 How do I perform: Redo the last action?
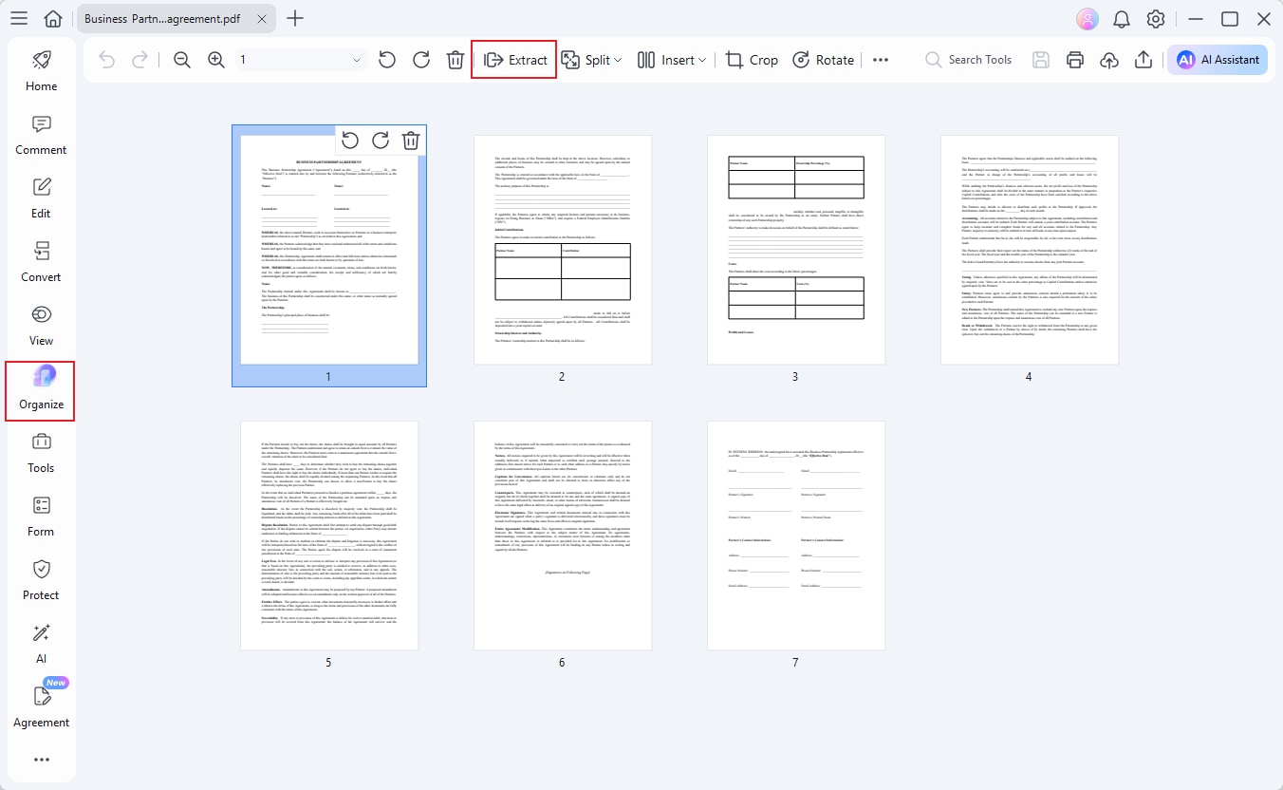pyautogui.click(x=139, y=60)
